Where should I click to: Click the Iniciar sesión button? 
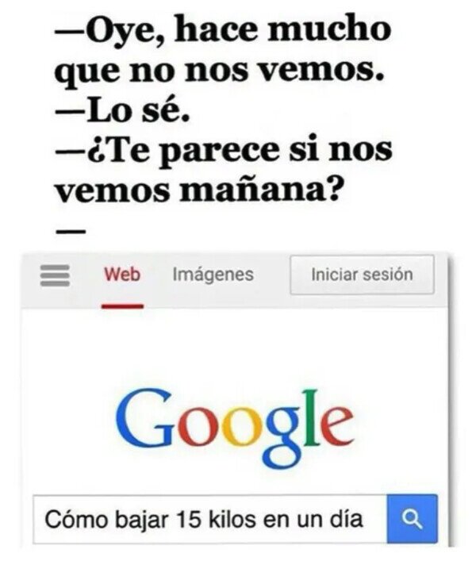[362, 275]
